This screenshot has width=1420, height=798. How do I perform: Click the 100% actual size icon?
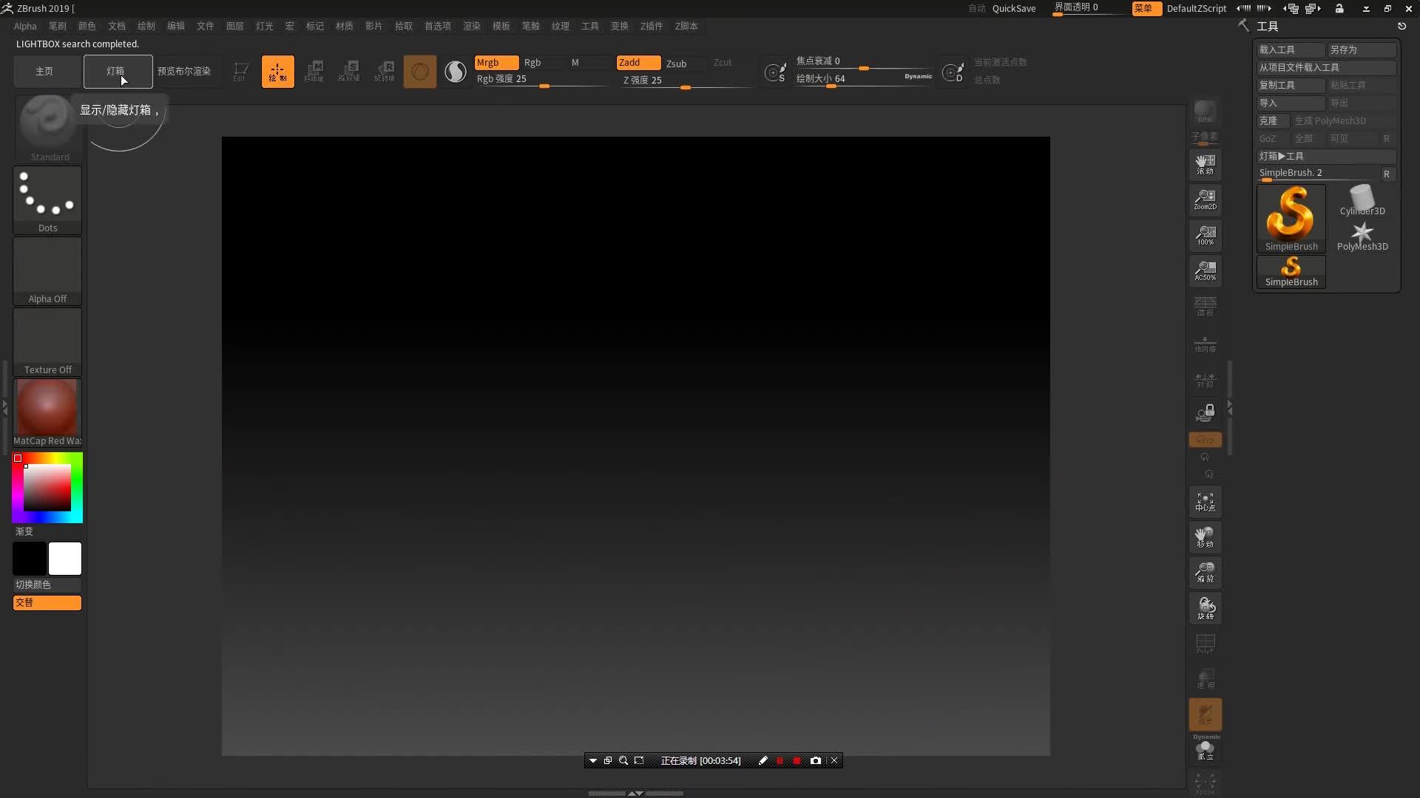1205,235
